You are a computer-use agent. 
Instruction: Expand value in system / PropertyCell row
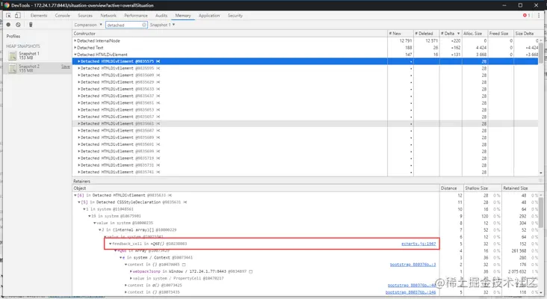(x=131, y=278)
